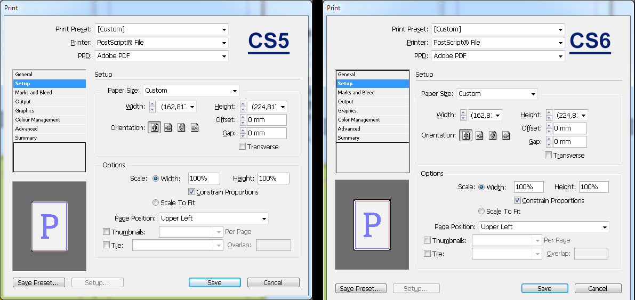
Task: Expand Paper Size dropdown in CS6 dialog
Action: coord(497,94)
